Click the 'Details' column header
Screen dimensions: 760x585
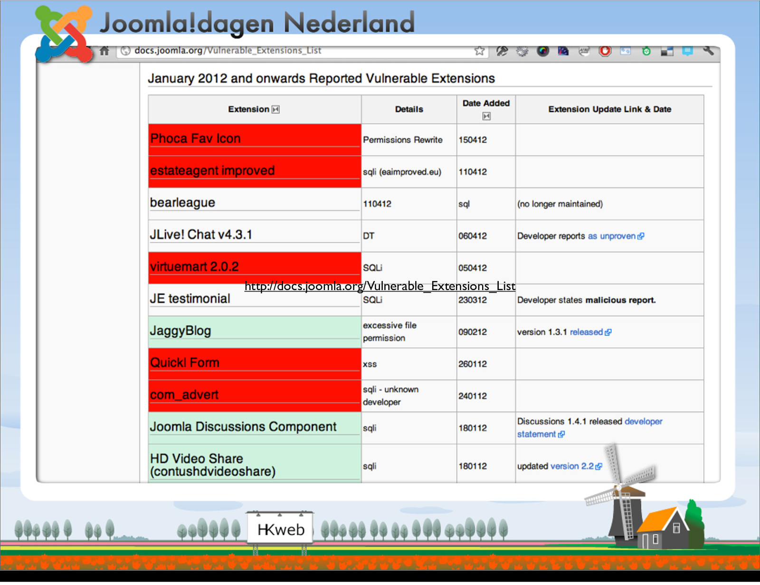click(409, 109)
